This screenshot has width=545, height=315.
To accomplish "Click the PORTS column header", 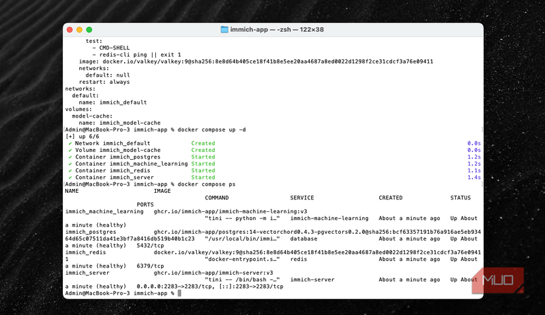I will pyautogui.click(x=145, y=205).
